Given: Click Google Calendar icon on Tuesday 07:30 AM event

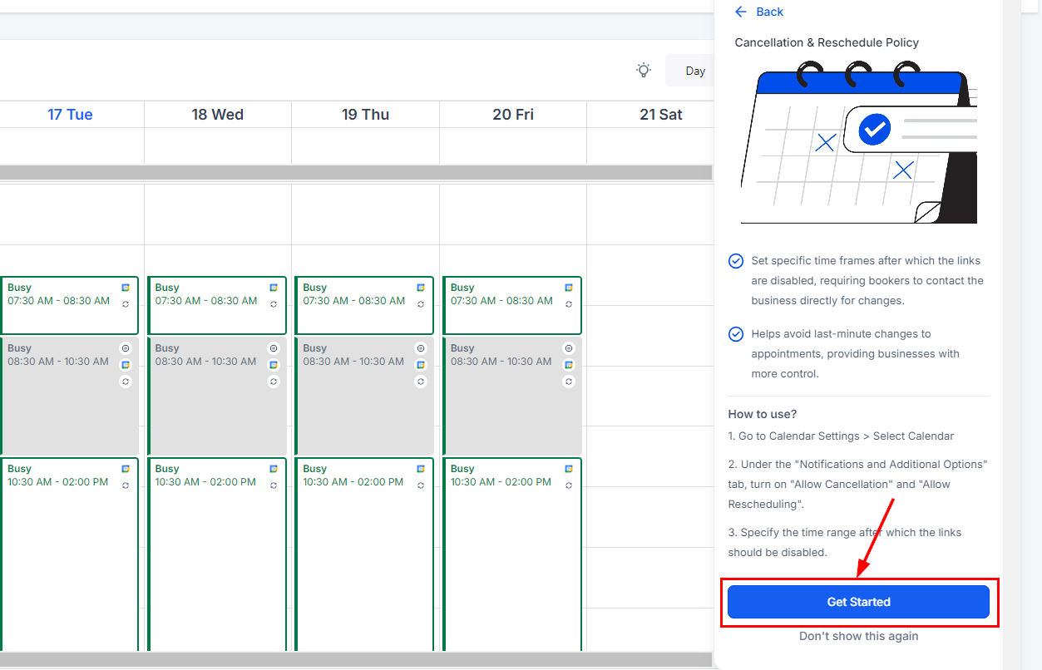Looking at the screenshot, I should coord(126,288).
